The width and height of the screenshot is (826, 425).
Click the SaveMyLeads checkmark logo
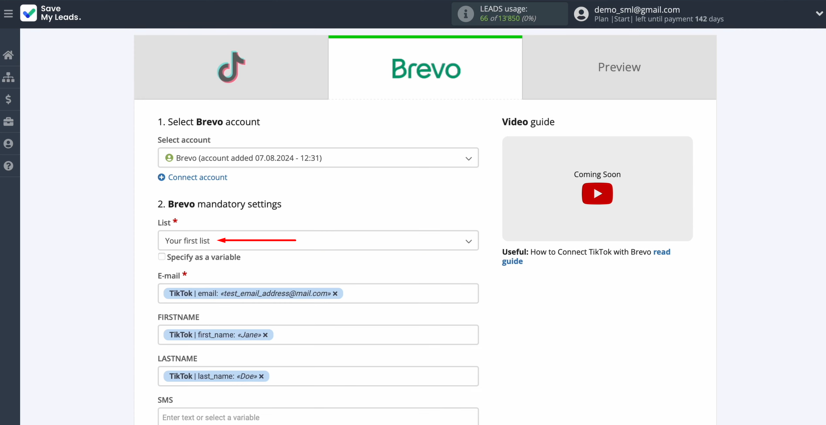pos(29,13)
